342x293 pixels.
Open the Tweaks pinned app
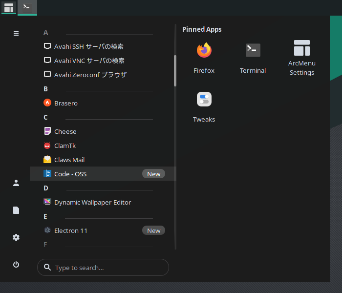pyautogui.click(x=204, y=107)
